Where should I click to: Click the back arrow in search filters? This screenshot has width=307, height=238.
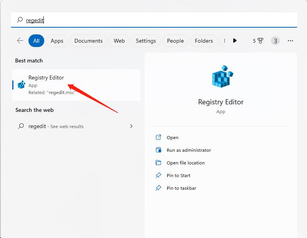(x=20, y=41)
